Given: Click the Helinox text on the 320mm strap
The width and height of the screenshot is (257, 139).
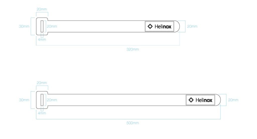Looking at the screenshot, I should point(163,26).
